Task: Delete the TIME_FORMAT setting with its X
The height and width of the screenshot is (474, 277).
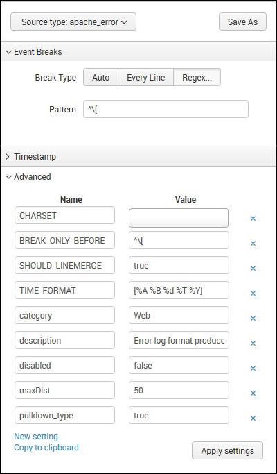Action: (x=253, y=294)
